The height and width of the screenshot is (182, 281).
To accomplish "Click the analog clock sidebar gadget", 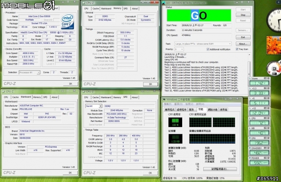I will (x=274, y=20).
